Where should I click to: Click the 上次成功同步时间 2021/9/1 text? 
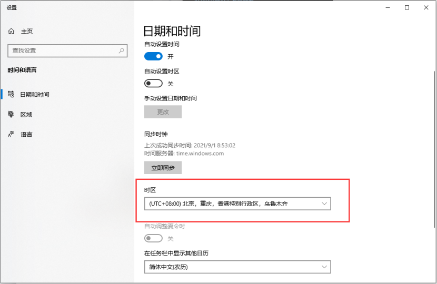[190, 145]
